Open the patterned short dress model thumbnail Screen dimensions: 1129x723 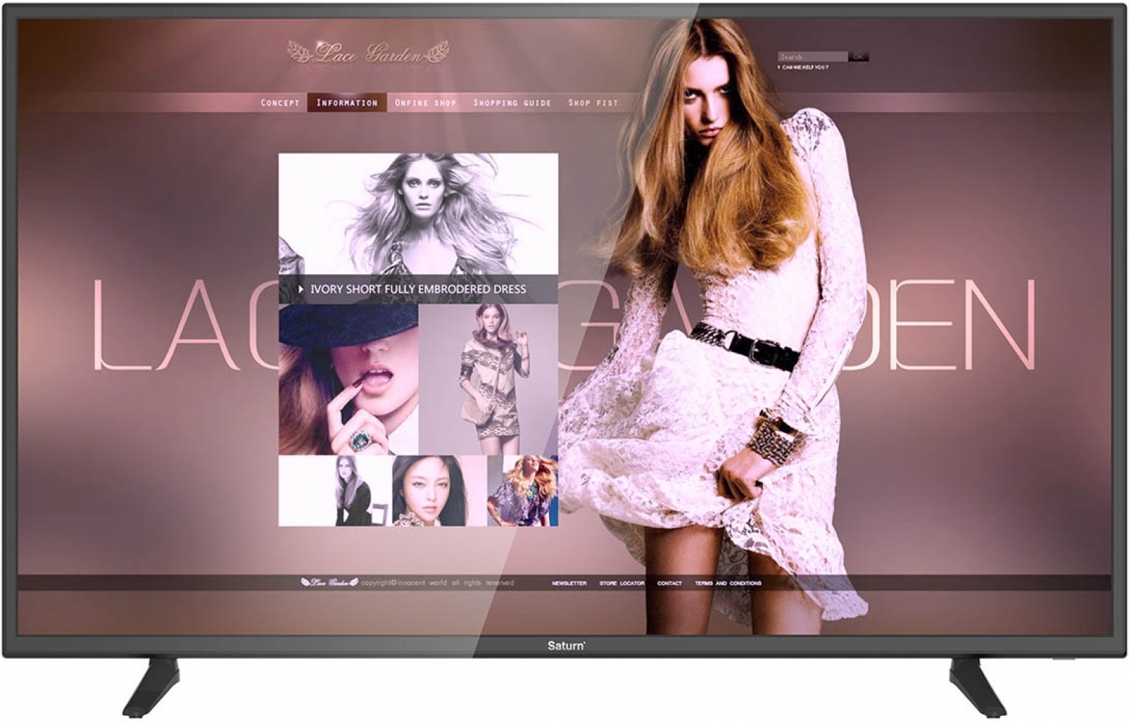(x=488, y=379)
